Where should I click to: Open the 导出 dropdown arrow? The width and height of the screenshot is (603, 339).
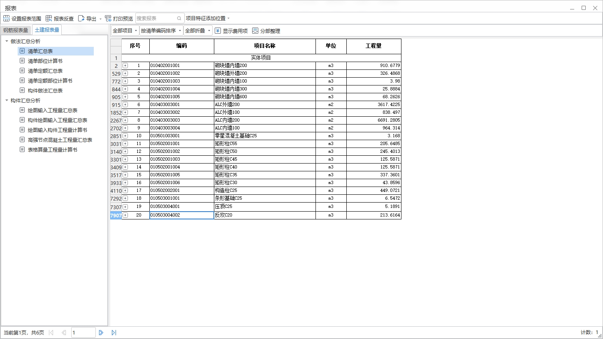coord(100,19)
